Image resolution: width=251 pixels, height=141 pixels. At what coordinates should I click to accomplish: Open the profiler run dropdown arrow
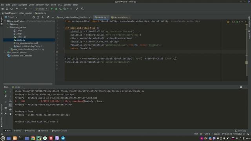68,9
